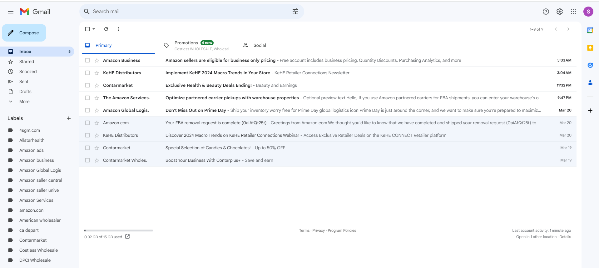The height and width of the screenshot is (268, 599).
Task: Star the Contarmarket Wholes. email
Action: (97, 160)
